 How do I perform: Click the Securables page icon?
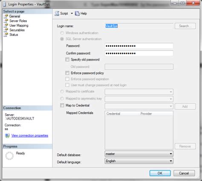click(x=6, y=30)
